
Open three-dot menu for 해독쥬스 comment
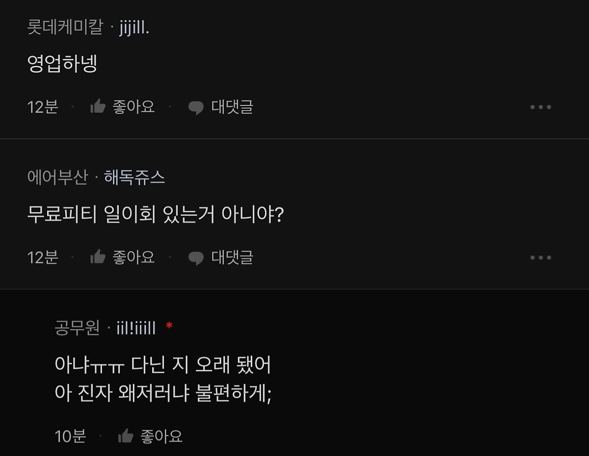[x=540, y=257]
